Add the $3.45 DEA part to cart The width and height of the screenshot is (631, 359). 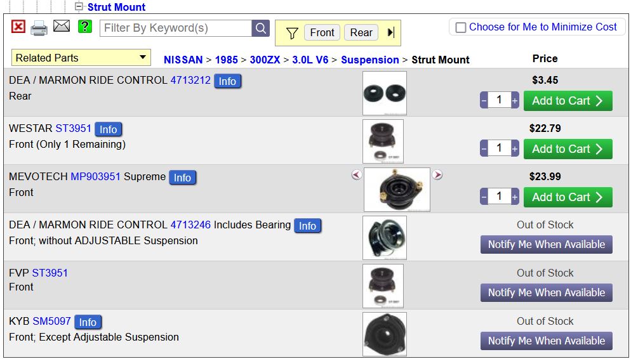[568, 101]
